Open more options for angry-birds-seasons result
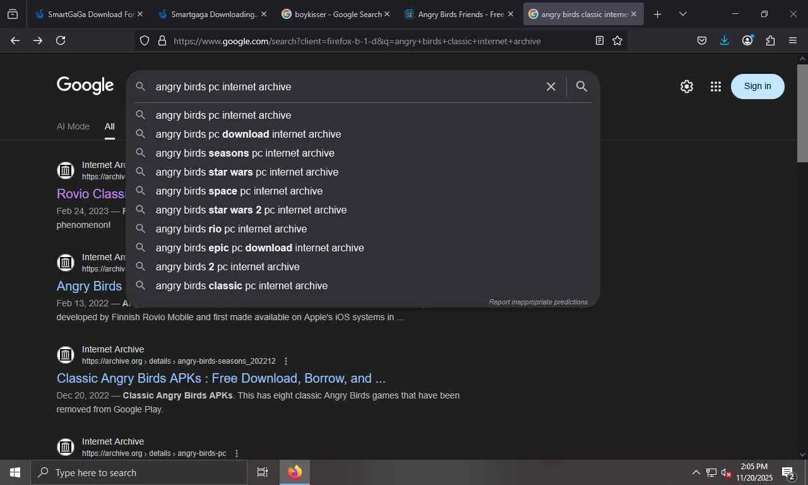This screenshot has height=485, width=808. [286, 361]
